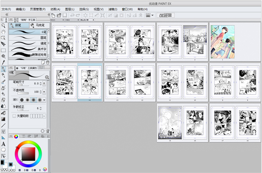262x173 pixels.
Task: Switch to the 马克笔 sub tool tab
Action: (40, 25)
